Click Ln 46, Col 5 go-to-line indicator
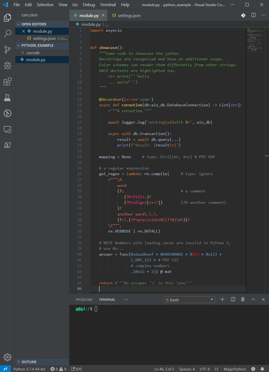This screenshot has width=269, height=372. coord(164,369)
